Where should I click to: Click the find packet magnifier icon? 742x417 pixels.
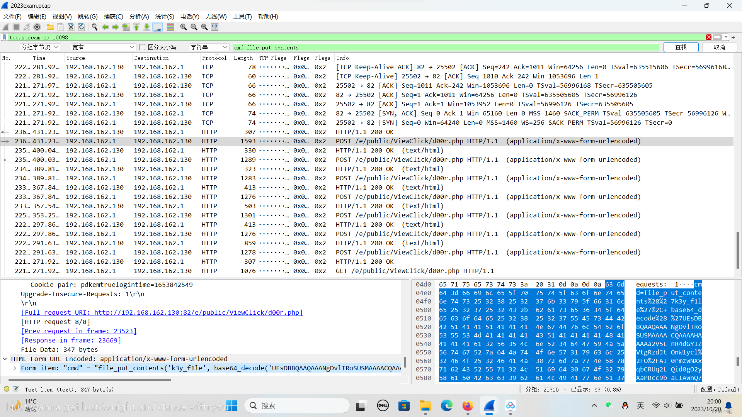coord(94,27)
